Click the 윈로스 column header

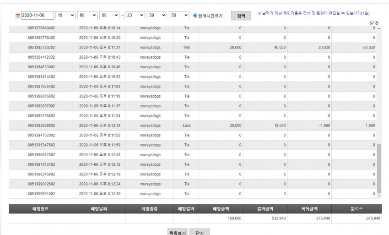[357, 209]
